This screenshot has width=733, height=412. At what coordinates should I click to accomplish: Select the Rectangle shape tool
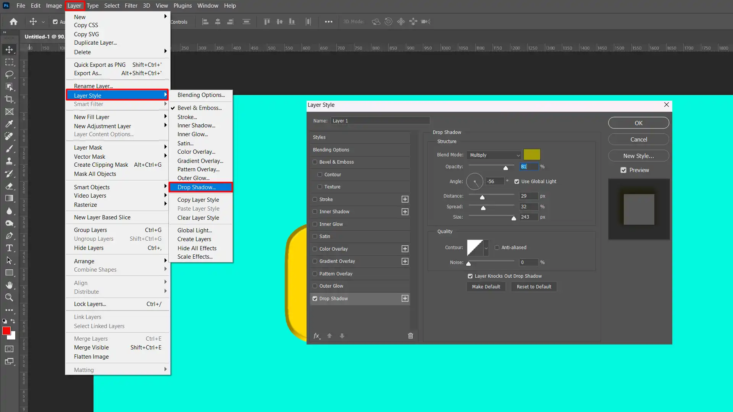9,273
